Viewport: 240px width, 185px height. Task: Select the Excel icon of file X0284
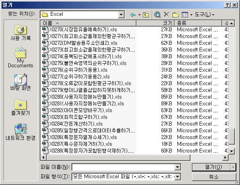pos(45,124)
